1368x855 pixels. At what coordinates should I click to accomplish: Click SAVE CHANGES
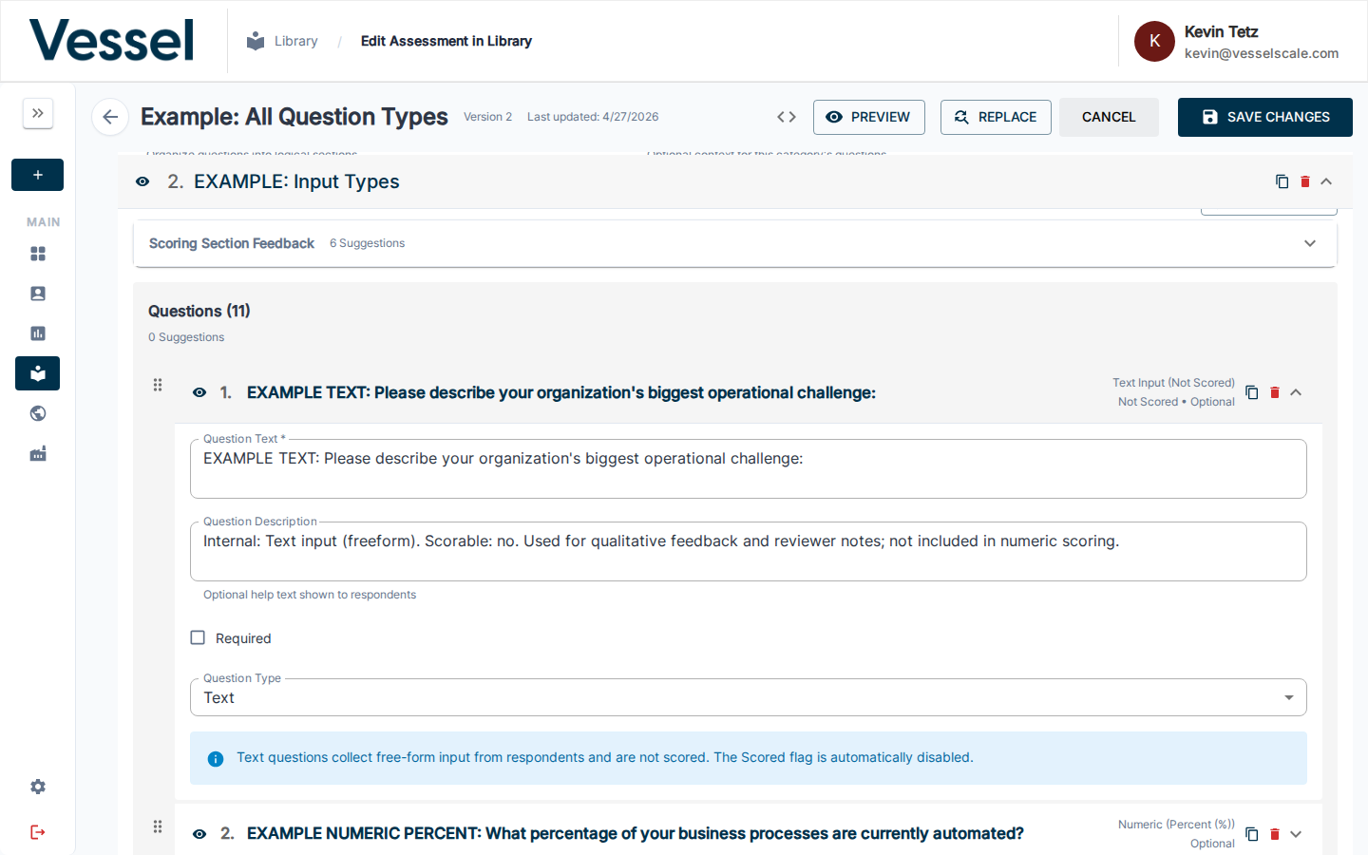(1265, 117)
